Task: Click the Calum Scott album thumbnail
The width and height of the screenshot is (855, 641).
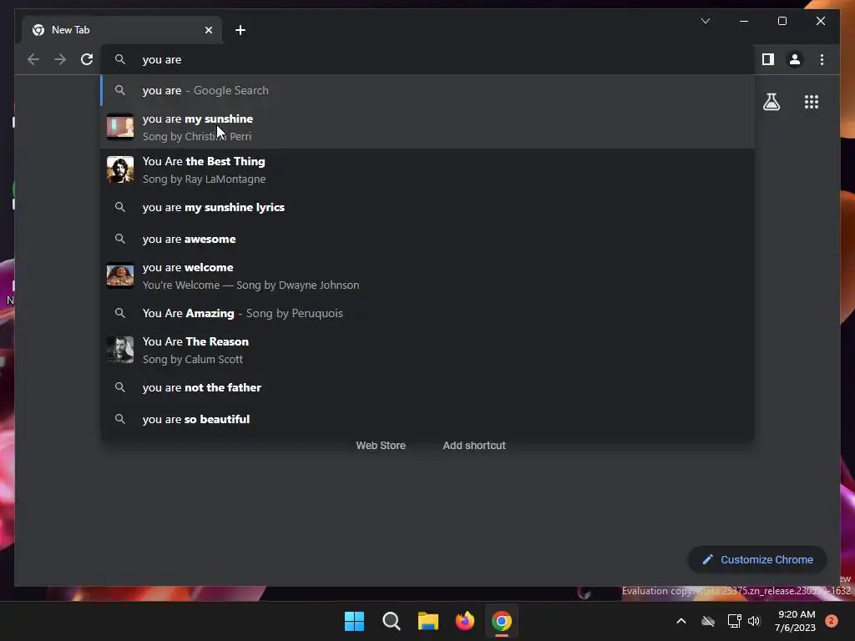Action: pos(120,350)
